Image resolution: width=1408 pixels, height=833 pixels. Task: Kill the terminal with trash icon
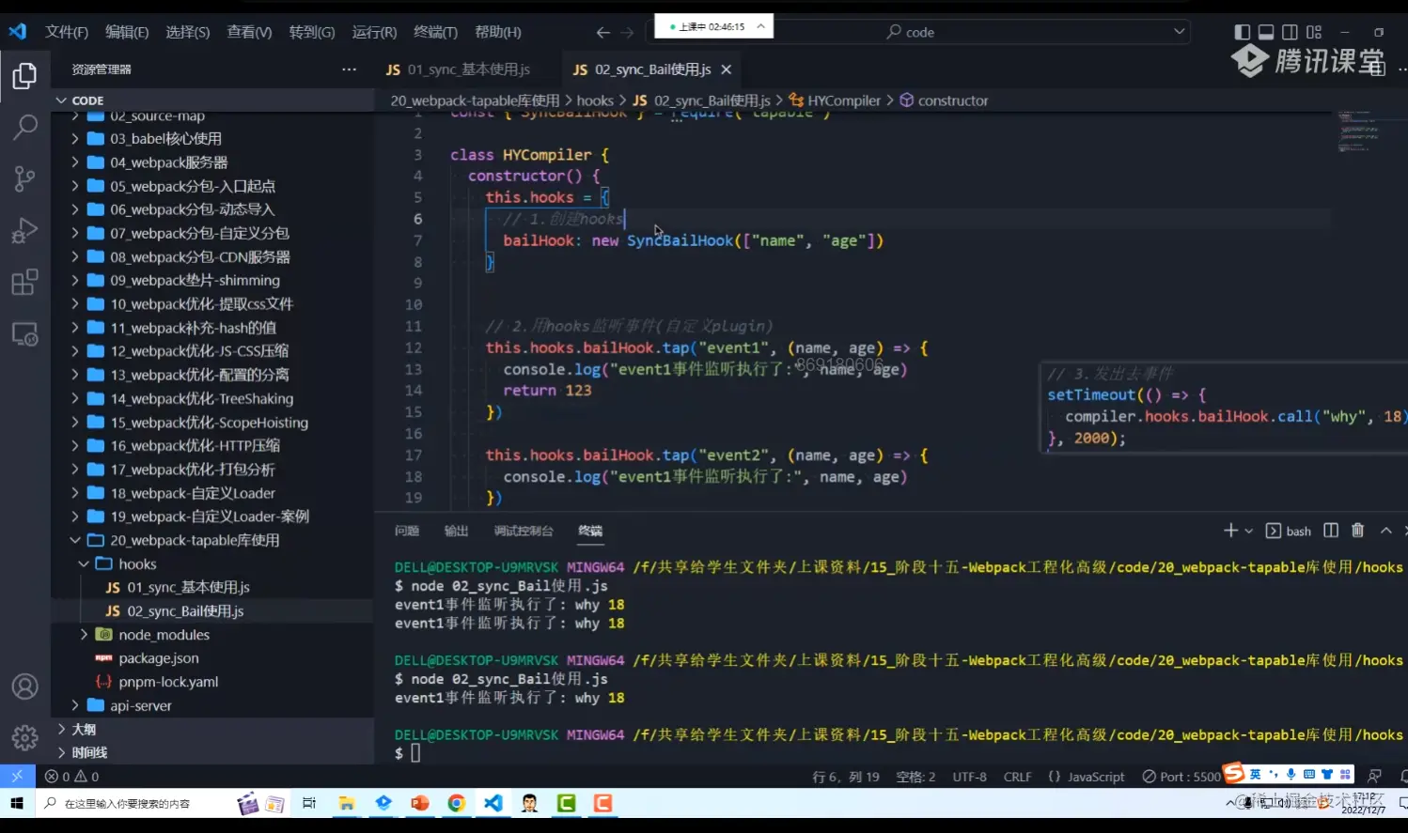[1357, 531]
